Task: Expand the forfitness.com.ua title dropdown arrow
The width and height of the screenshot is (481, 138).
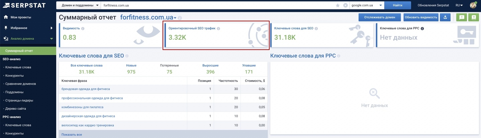Action: point(175,18)
